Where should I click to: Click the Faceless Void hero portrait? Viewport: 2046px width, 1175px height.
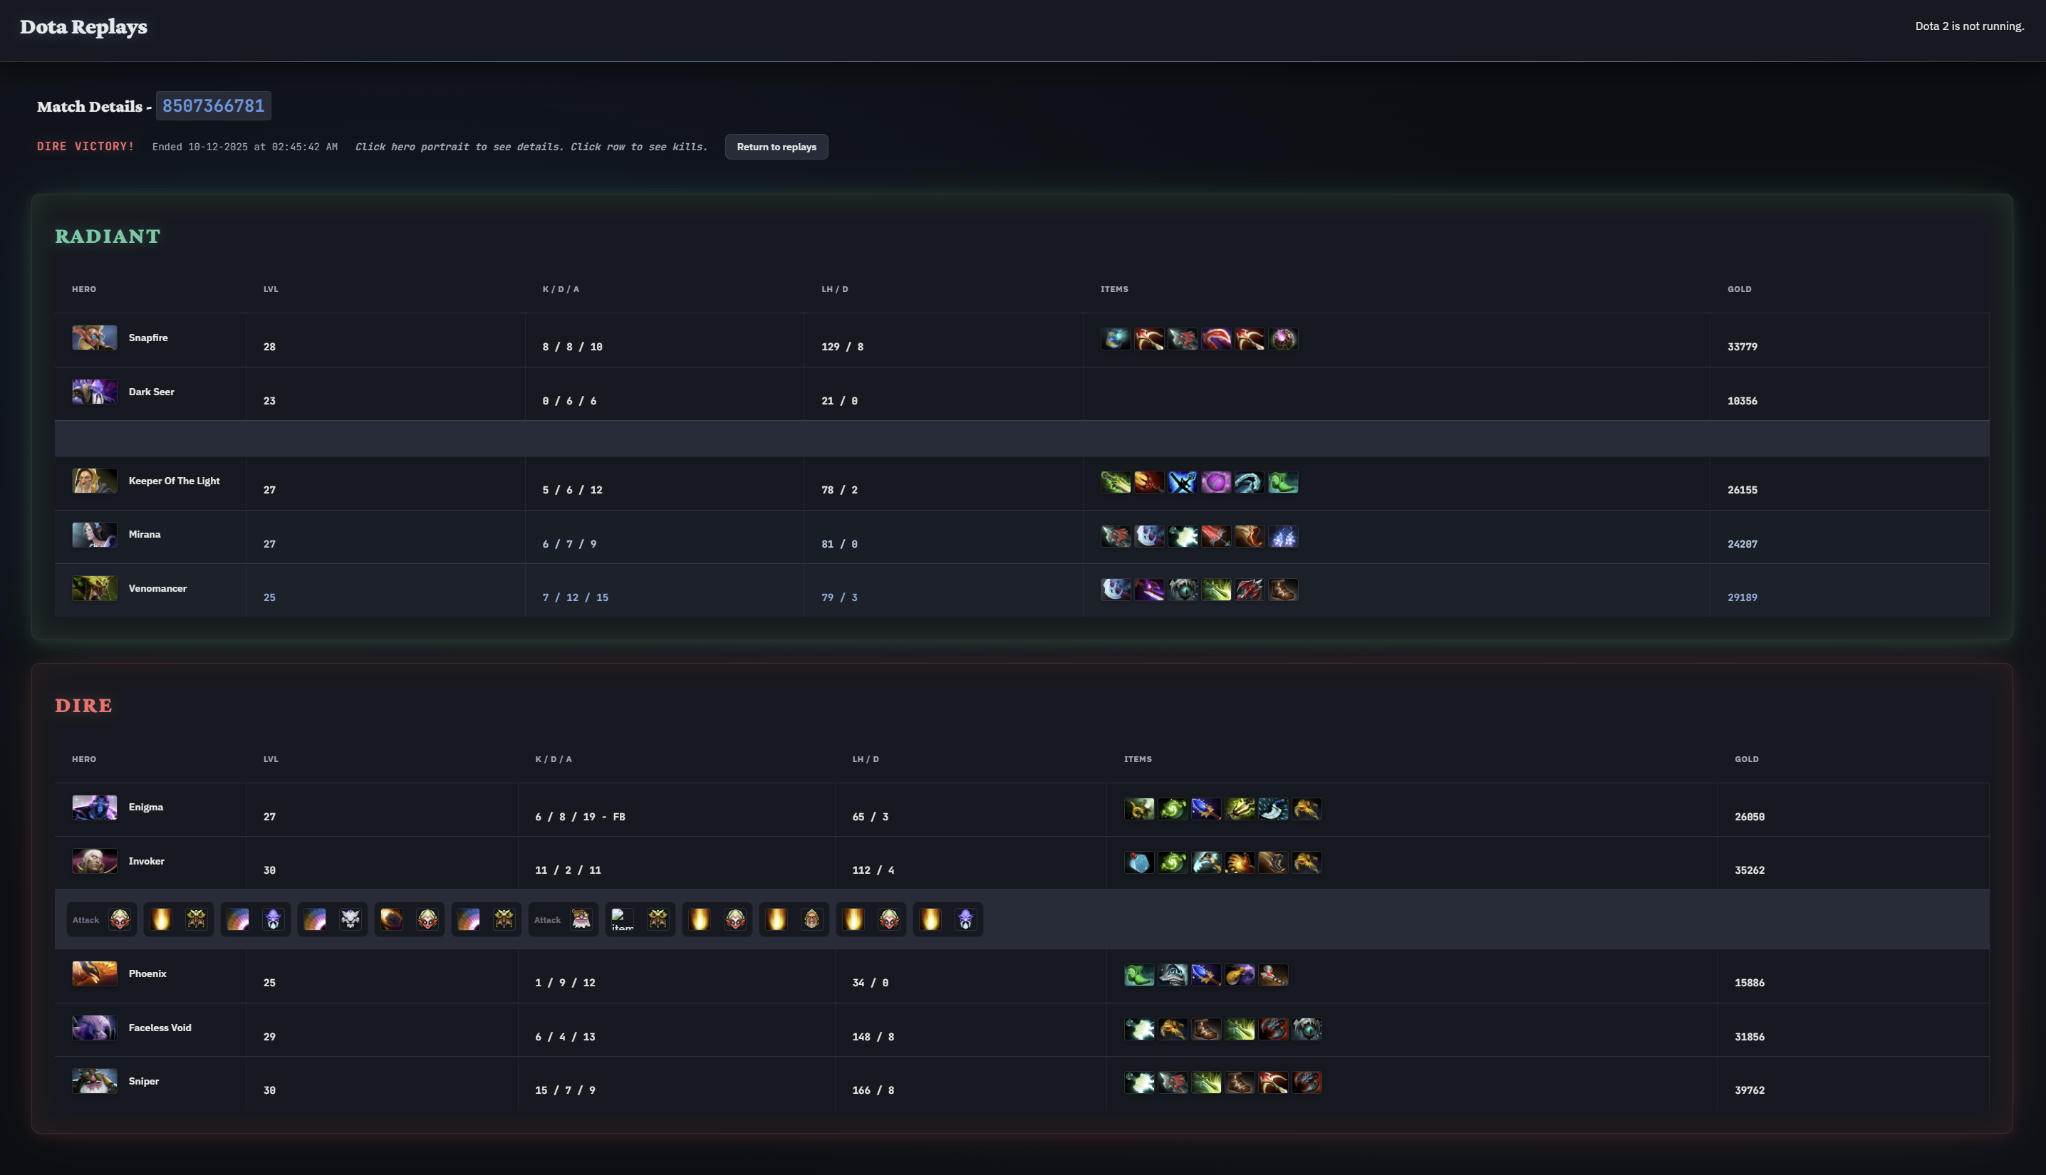tap(95, 1028)
